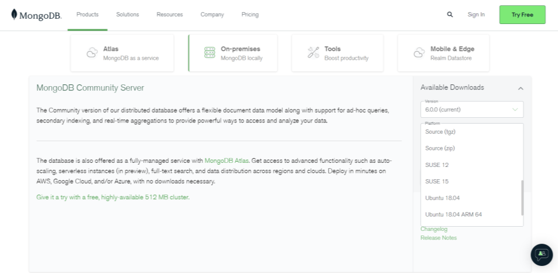Switch to the Atlas tab card
Viewport: 558px width, 273px height.
click(x=122, y=53)
